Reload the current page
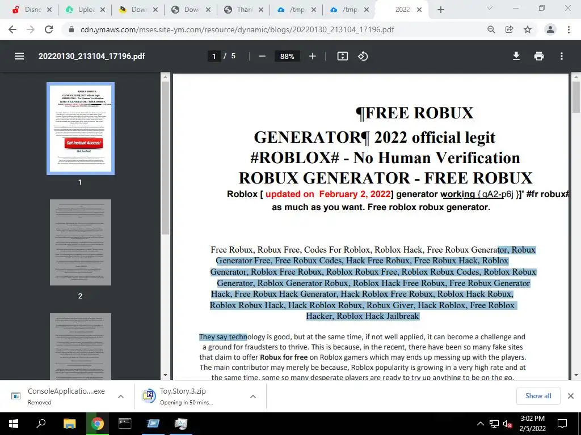The height and width of the screenshot is (435, 581). (x=49, y=29)
